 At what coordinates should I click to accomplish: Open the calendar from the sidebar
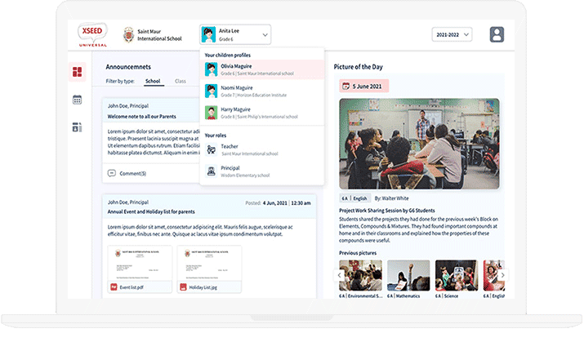click(78, 100)
